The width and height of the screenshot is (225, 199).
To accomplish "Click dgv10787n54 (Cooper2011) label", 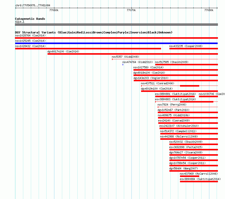I will click(187, 158).
